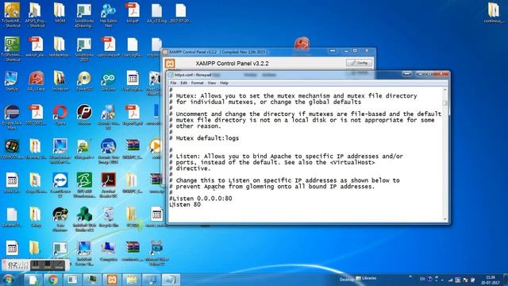
Task: Select the SolidWorks eDrawings desktop shortcut
Action: pyautogui.click(x=84, y=15)
